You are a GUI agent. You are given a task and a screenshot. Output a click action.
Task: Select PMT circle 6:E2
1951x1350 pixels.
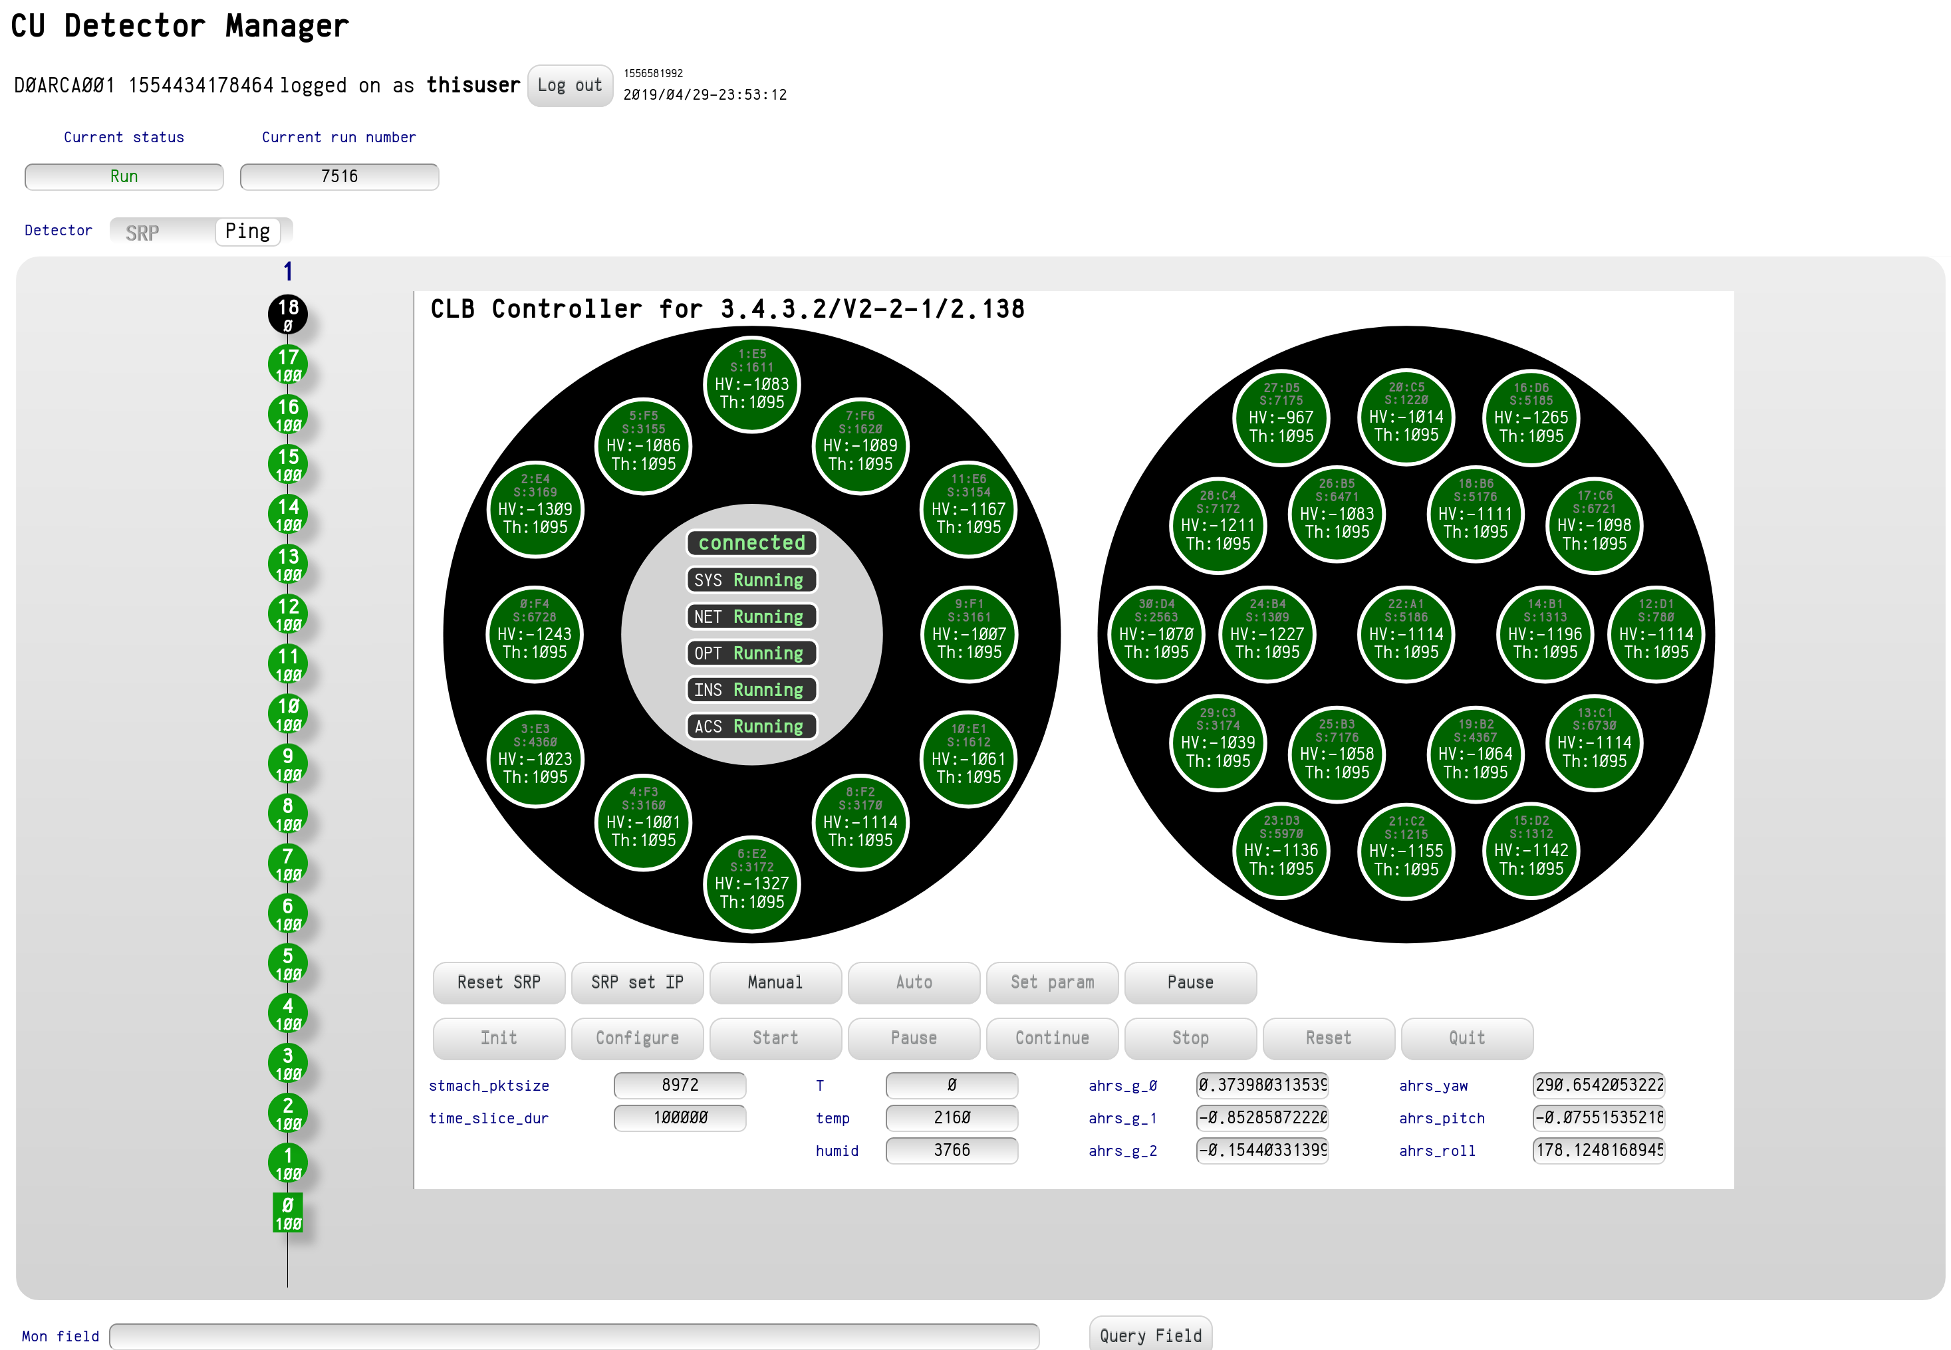tap(751, 883)
